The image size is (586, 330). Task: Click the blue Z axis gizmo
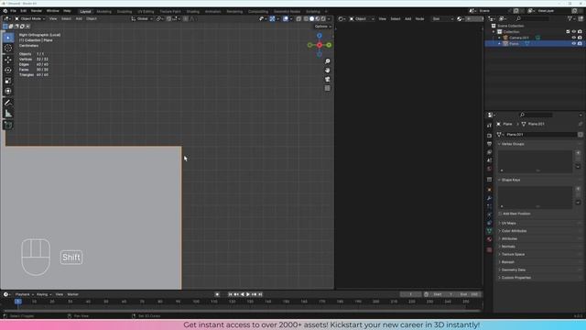[320, 36]
